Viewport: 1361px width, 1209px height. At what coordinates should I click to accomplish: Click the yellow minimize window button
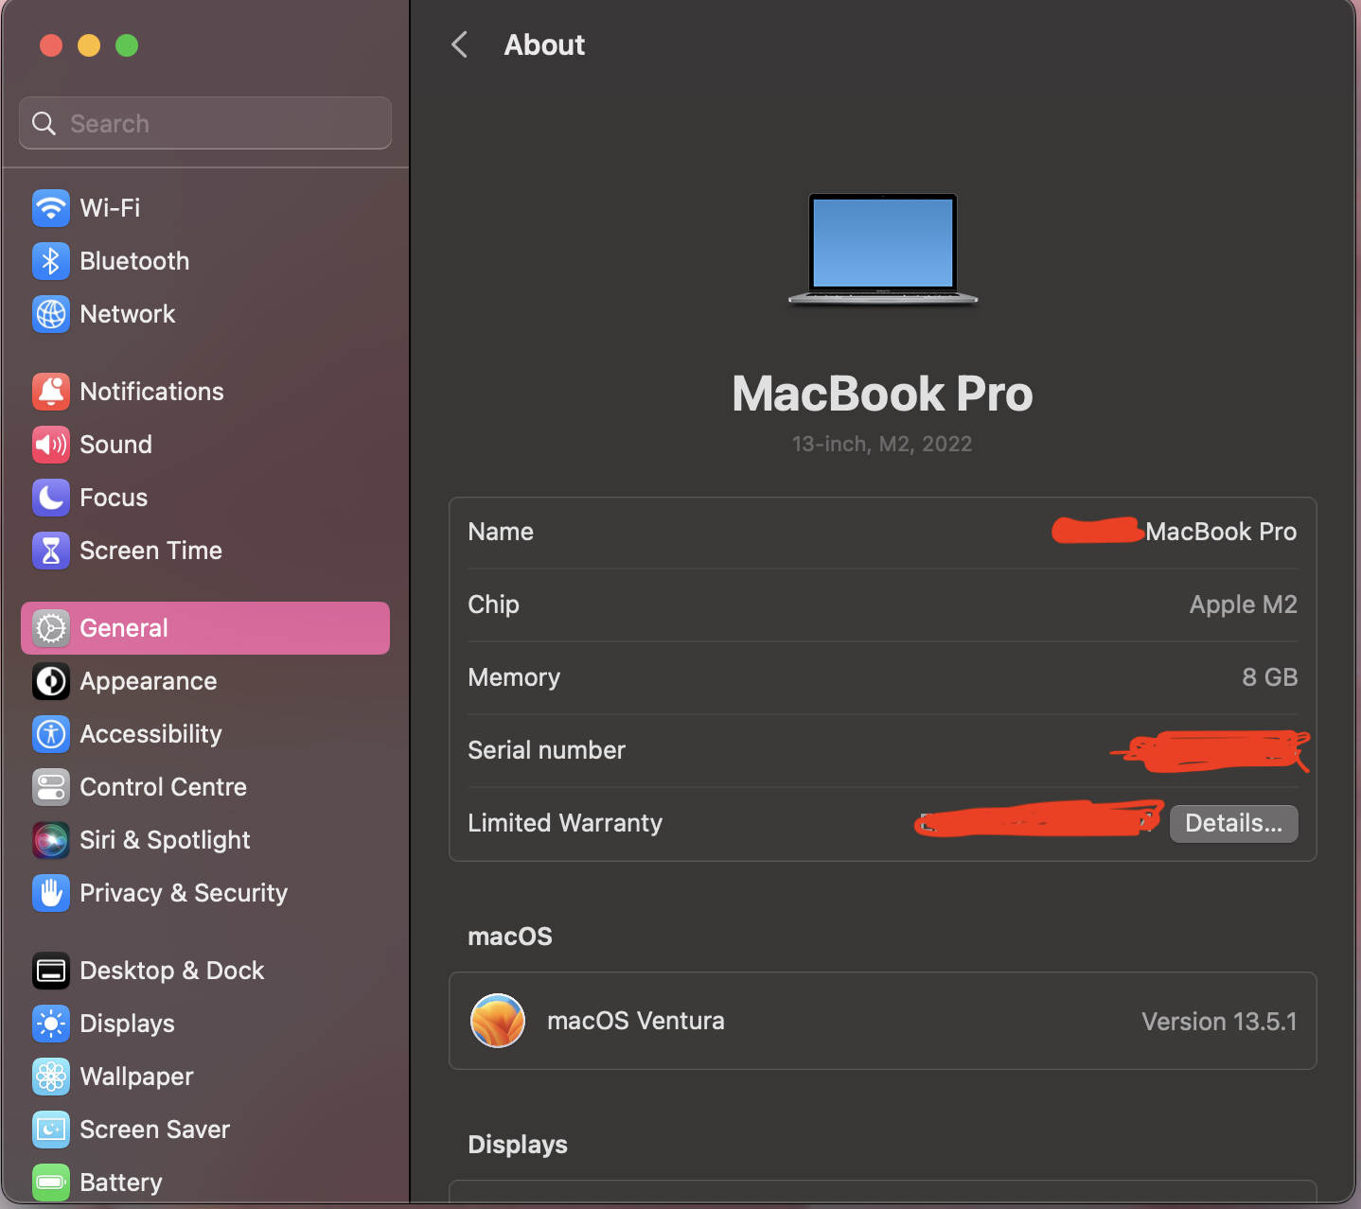(x=89, y=45)
